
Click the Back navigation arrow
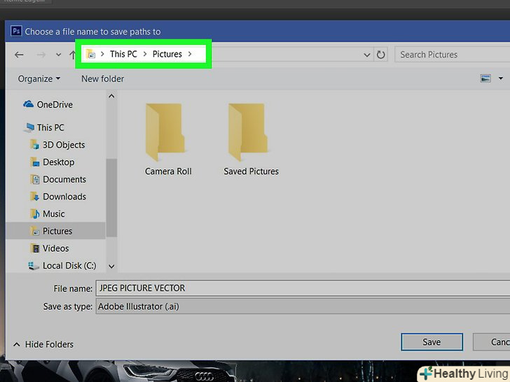click(x=19, y=55)
